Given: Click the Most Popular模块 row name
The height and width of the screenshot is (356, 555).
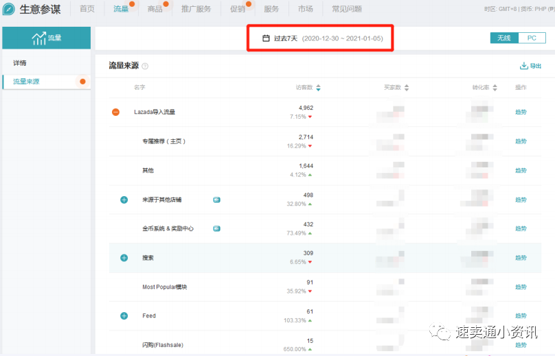Looking at the screenshot, I should (x=165, y=287).
